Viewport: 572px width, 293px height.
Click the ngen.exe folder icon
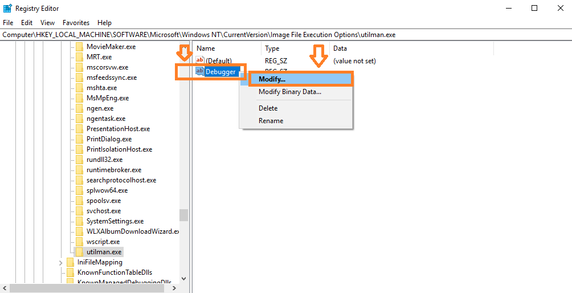(79, 108)
